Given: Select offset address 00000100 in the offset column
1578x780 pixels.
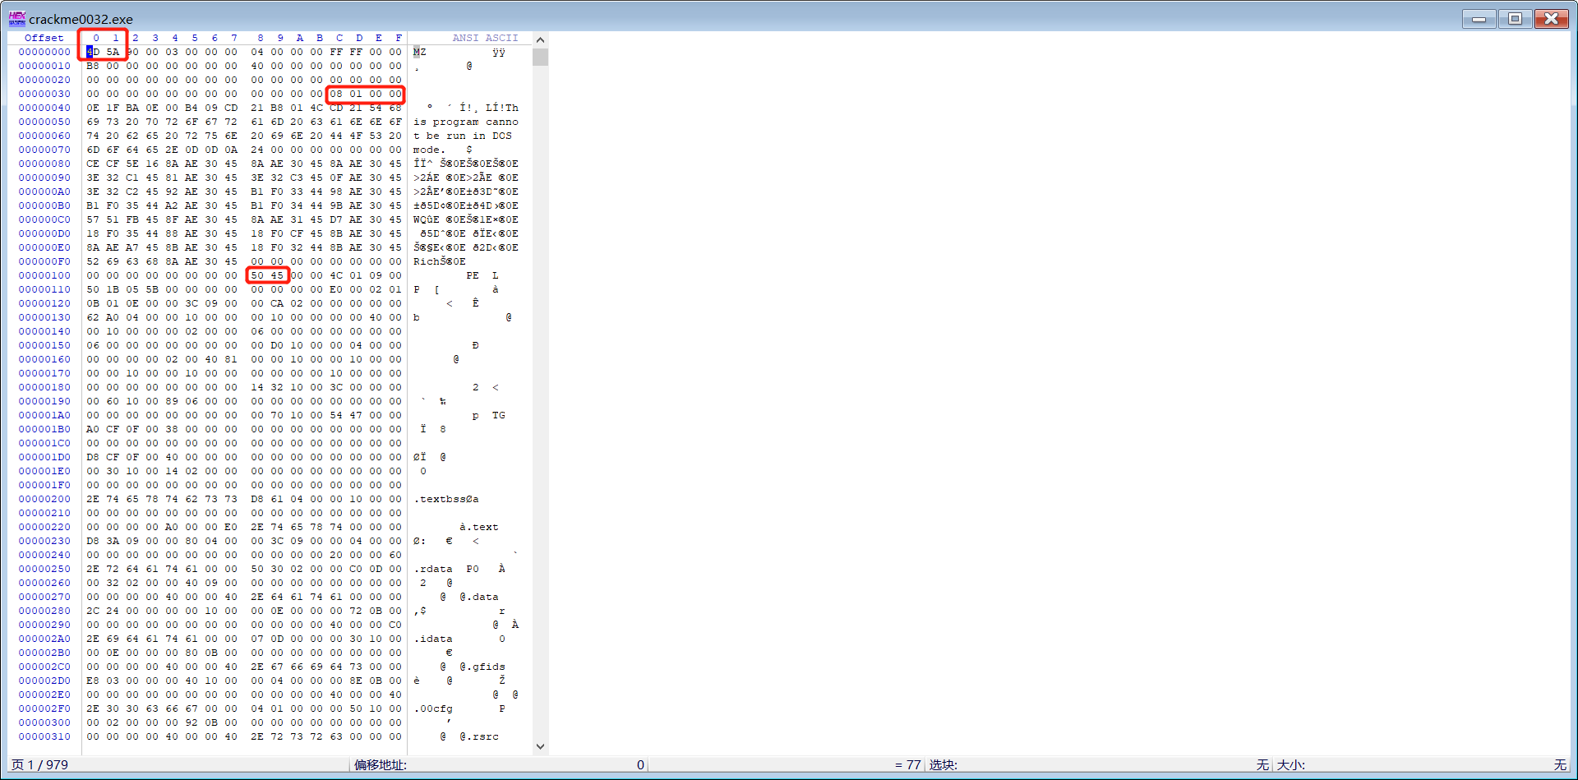Looking at the screenshot, I should 44,275.
